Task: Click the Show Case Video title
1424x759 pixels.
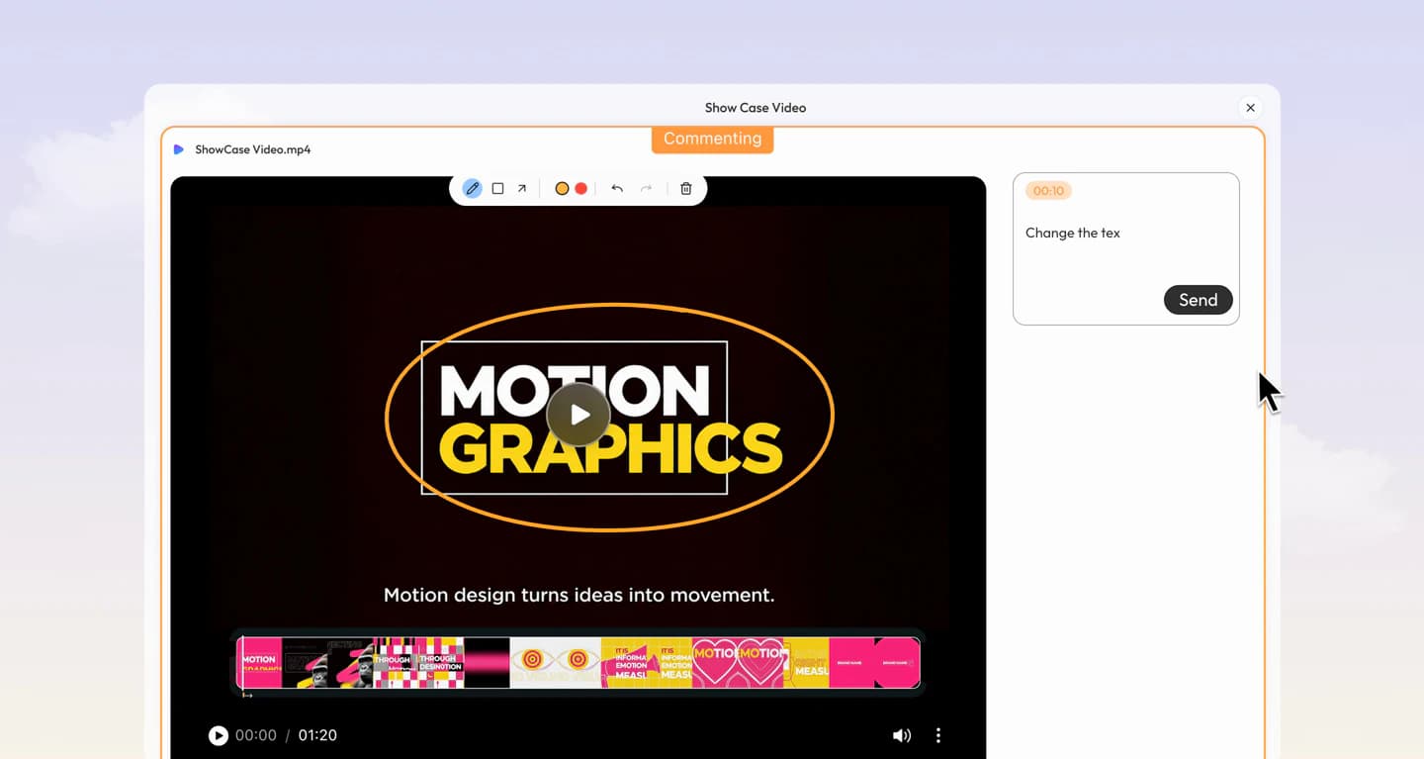Action: (756, 108)
